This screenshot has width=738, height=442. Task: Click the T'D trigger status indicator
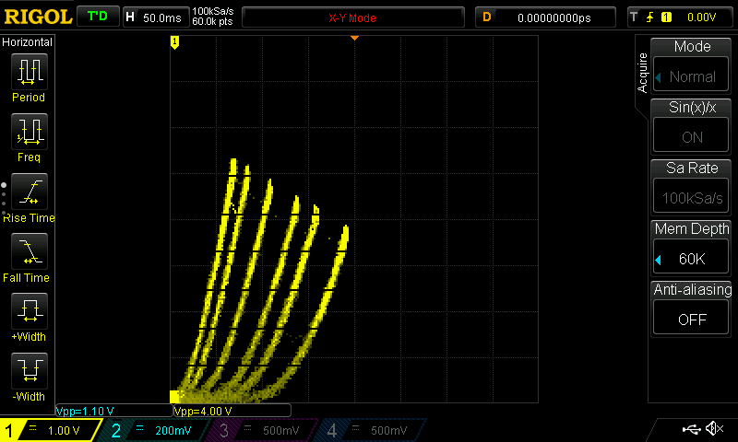pyautogui.click(x=98, y=17)
